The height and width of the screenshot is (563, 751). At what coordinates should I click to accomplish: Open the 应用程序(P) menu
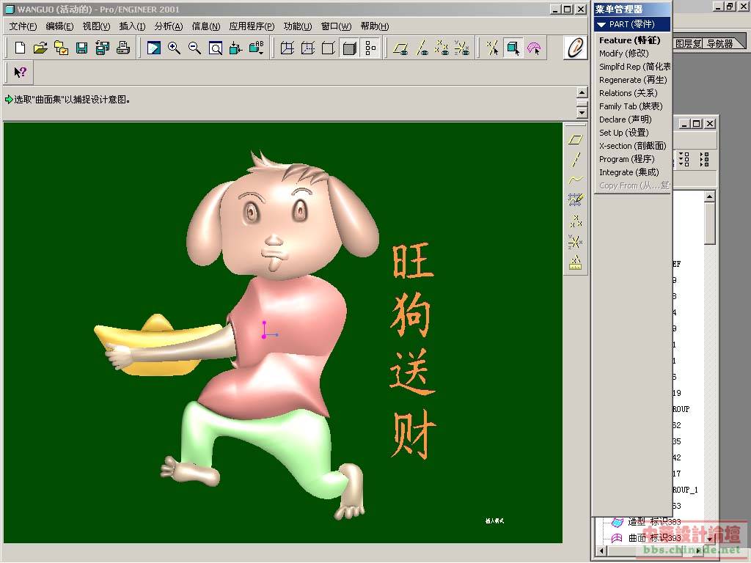(252, 26)
